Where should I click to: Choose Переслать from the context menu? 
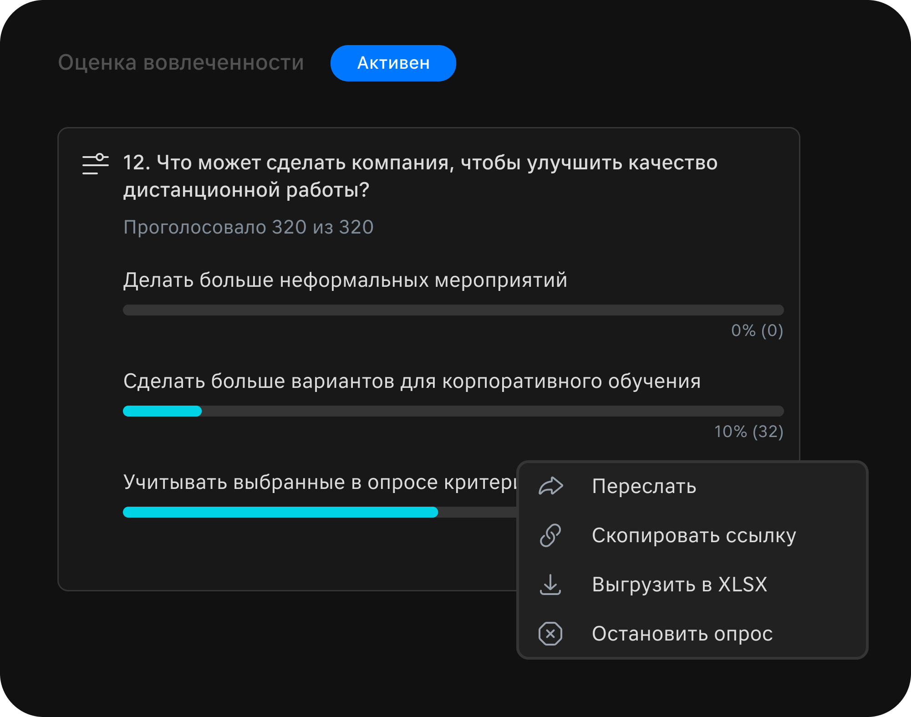pyautogui.click(x=644, y=486)
